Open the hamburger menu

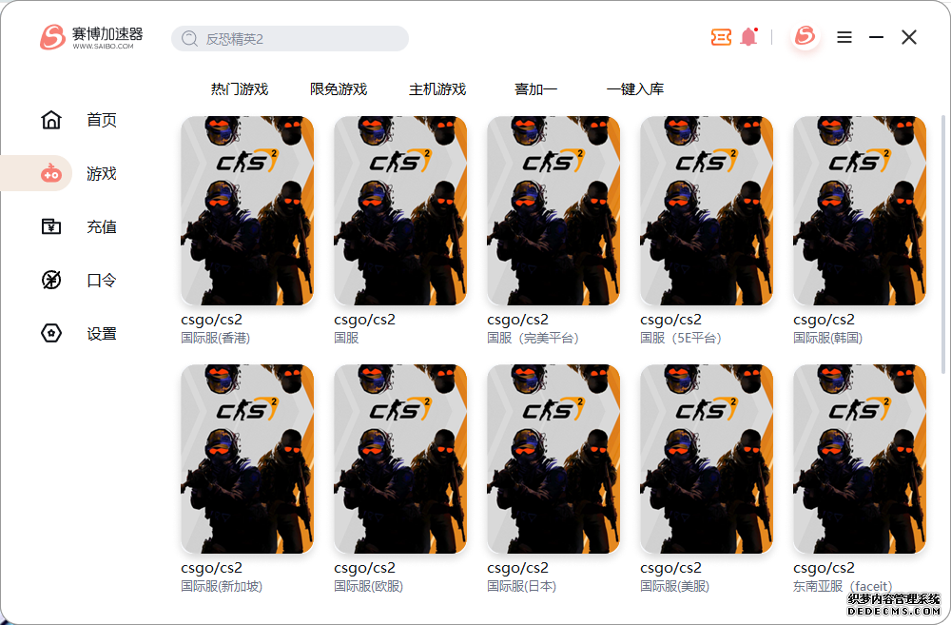click(844, 38)
